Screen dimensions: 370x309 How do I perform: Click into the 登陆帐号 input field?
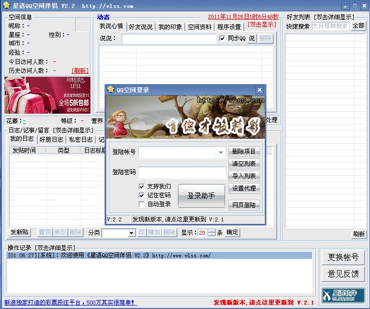176,153
